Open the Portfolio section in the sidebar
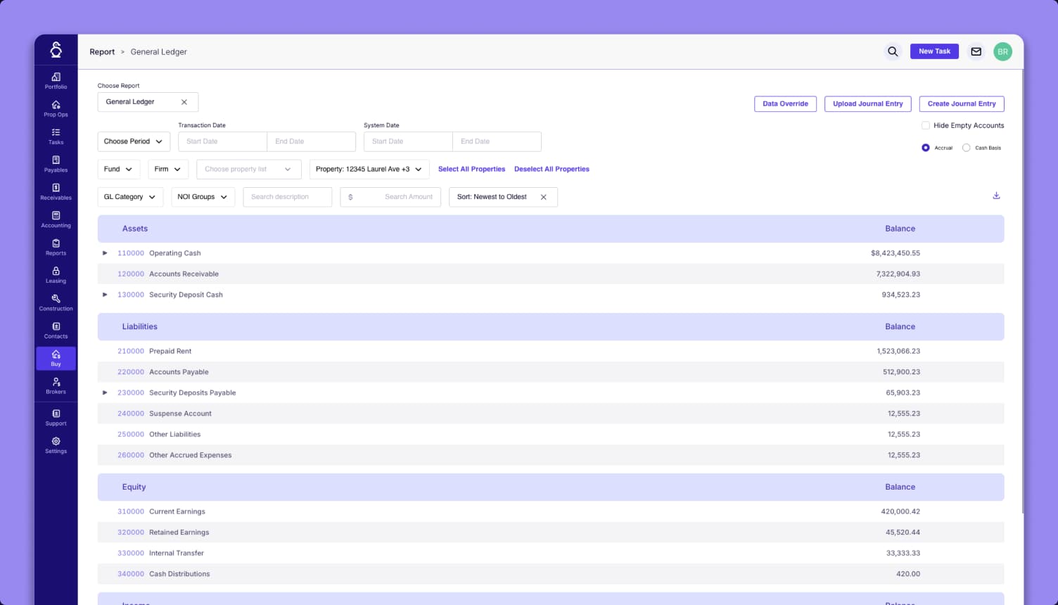The height and width of the screenshot is (605, 1058). pos(56,82)
